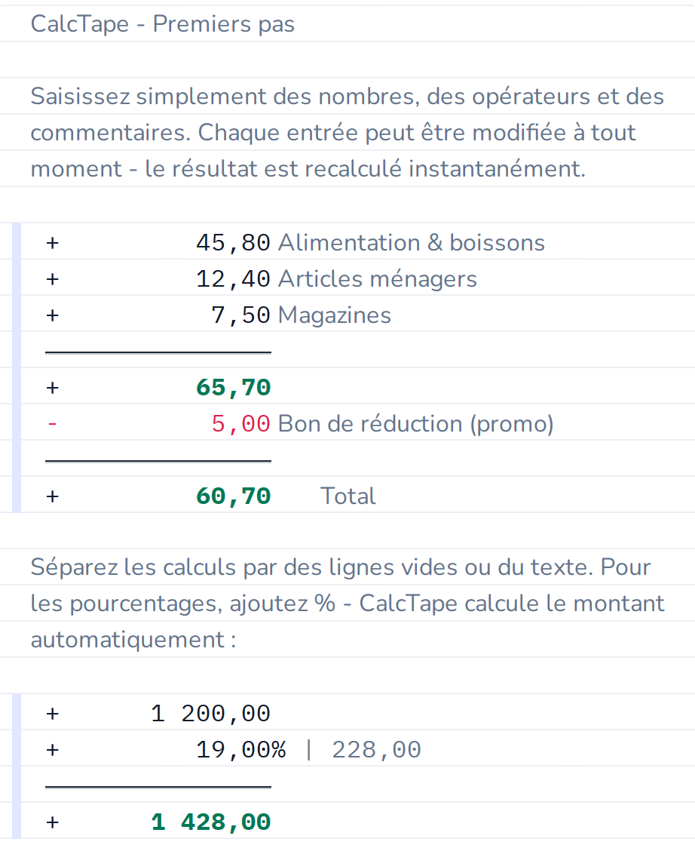Select the 7,50 Magazines amount
The image size is (695, 845).
240,315
